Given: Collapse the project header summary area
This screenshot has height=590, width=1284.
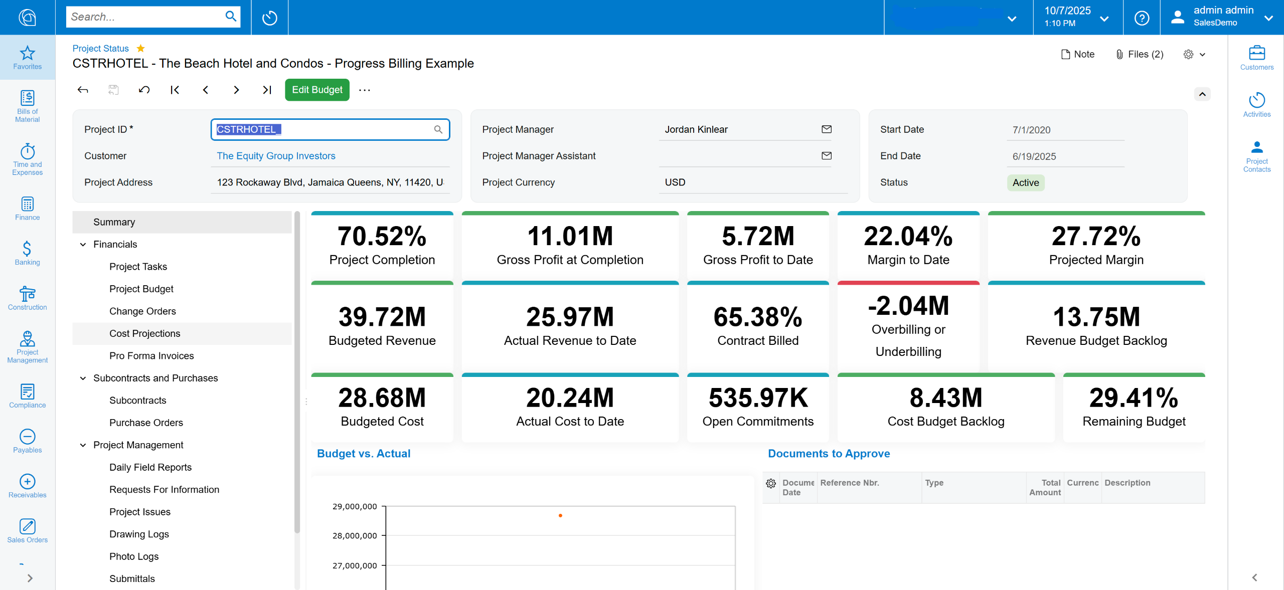Looking at the screenshot, I should (x=1202, y=94).
